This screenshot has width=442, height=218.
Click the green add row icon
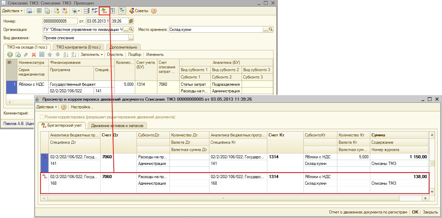click(10, 54)
